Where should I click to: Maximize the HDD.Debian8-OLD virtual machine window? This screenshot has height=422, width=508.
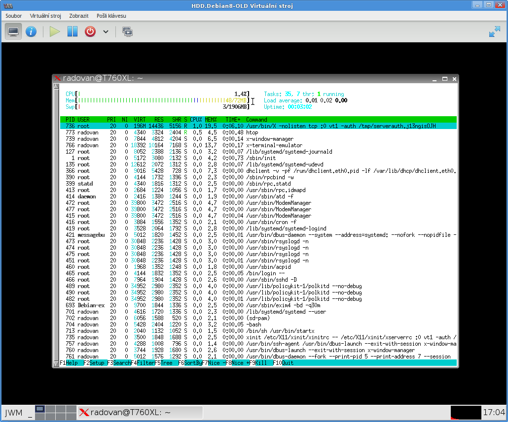489,5
